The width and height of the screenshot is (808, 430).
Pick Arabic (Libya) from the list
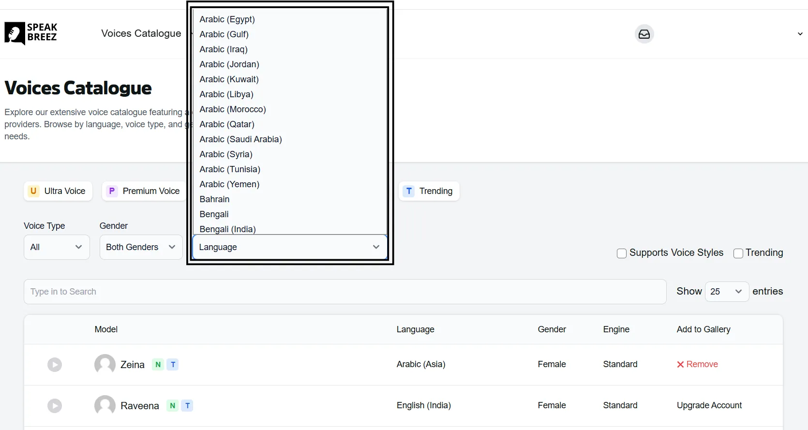(290, 94)
